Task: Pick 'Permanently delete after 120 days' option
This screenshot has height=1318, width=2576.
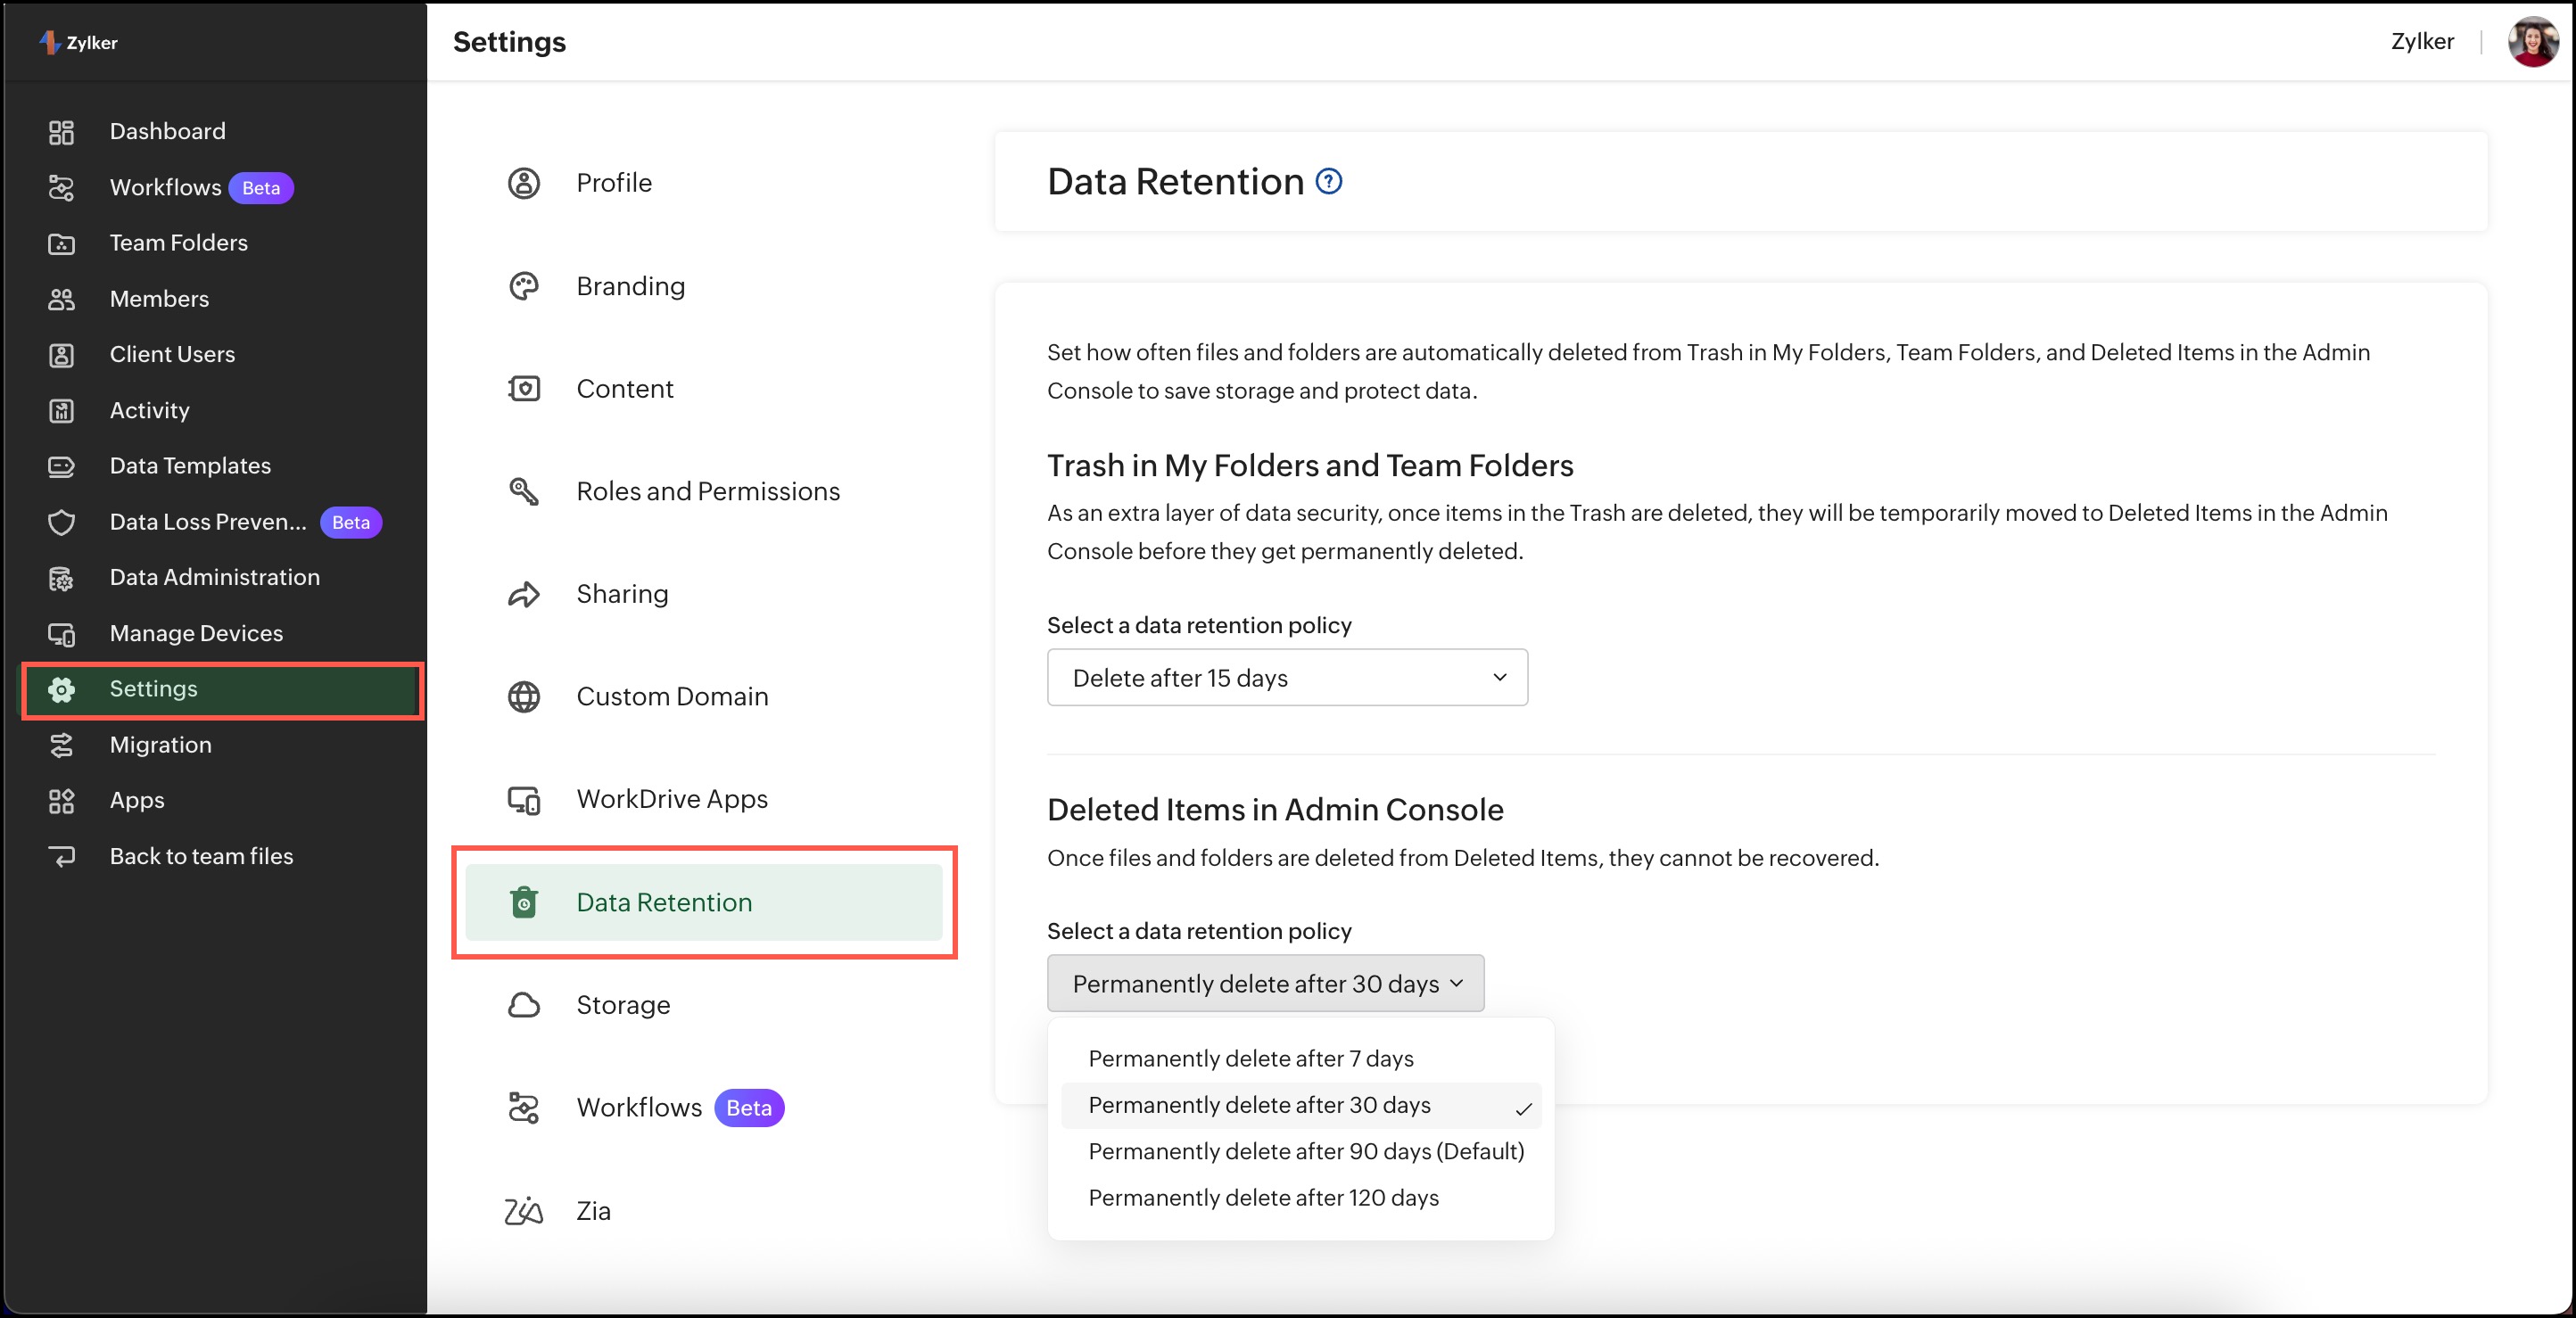Action: [1263, 1198]
